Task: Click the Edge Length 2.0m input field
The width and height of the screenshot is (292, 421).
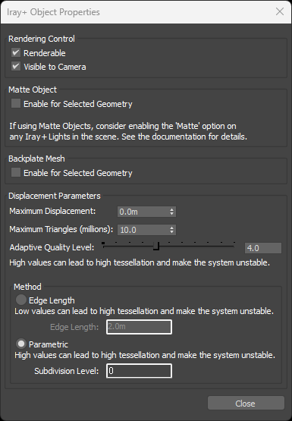Action: [x=139, y=327]
